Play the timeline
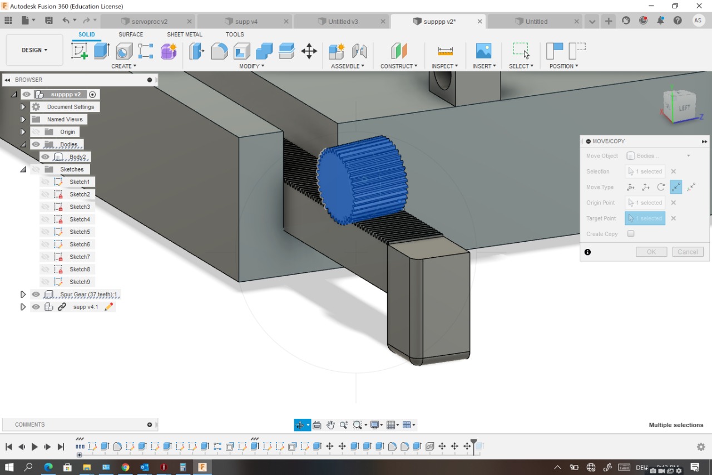The height and width of the screenshot is (475, 712). pyautogui.click(x=34, y=447)
